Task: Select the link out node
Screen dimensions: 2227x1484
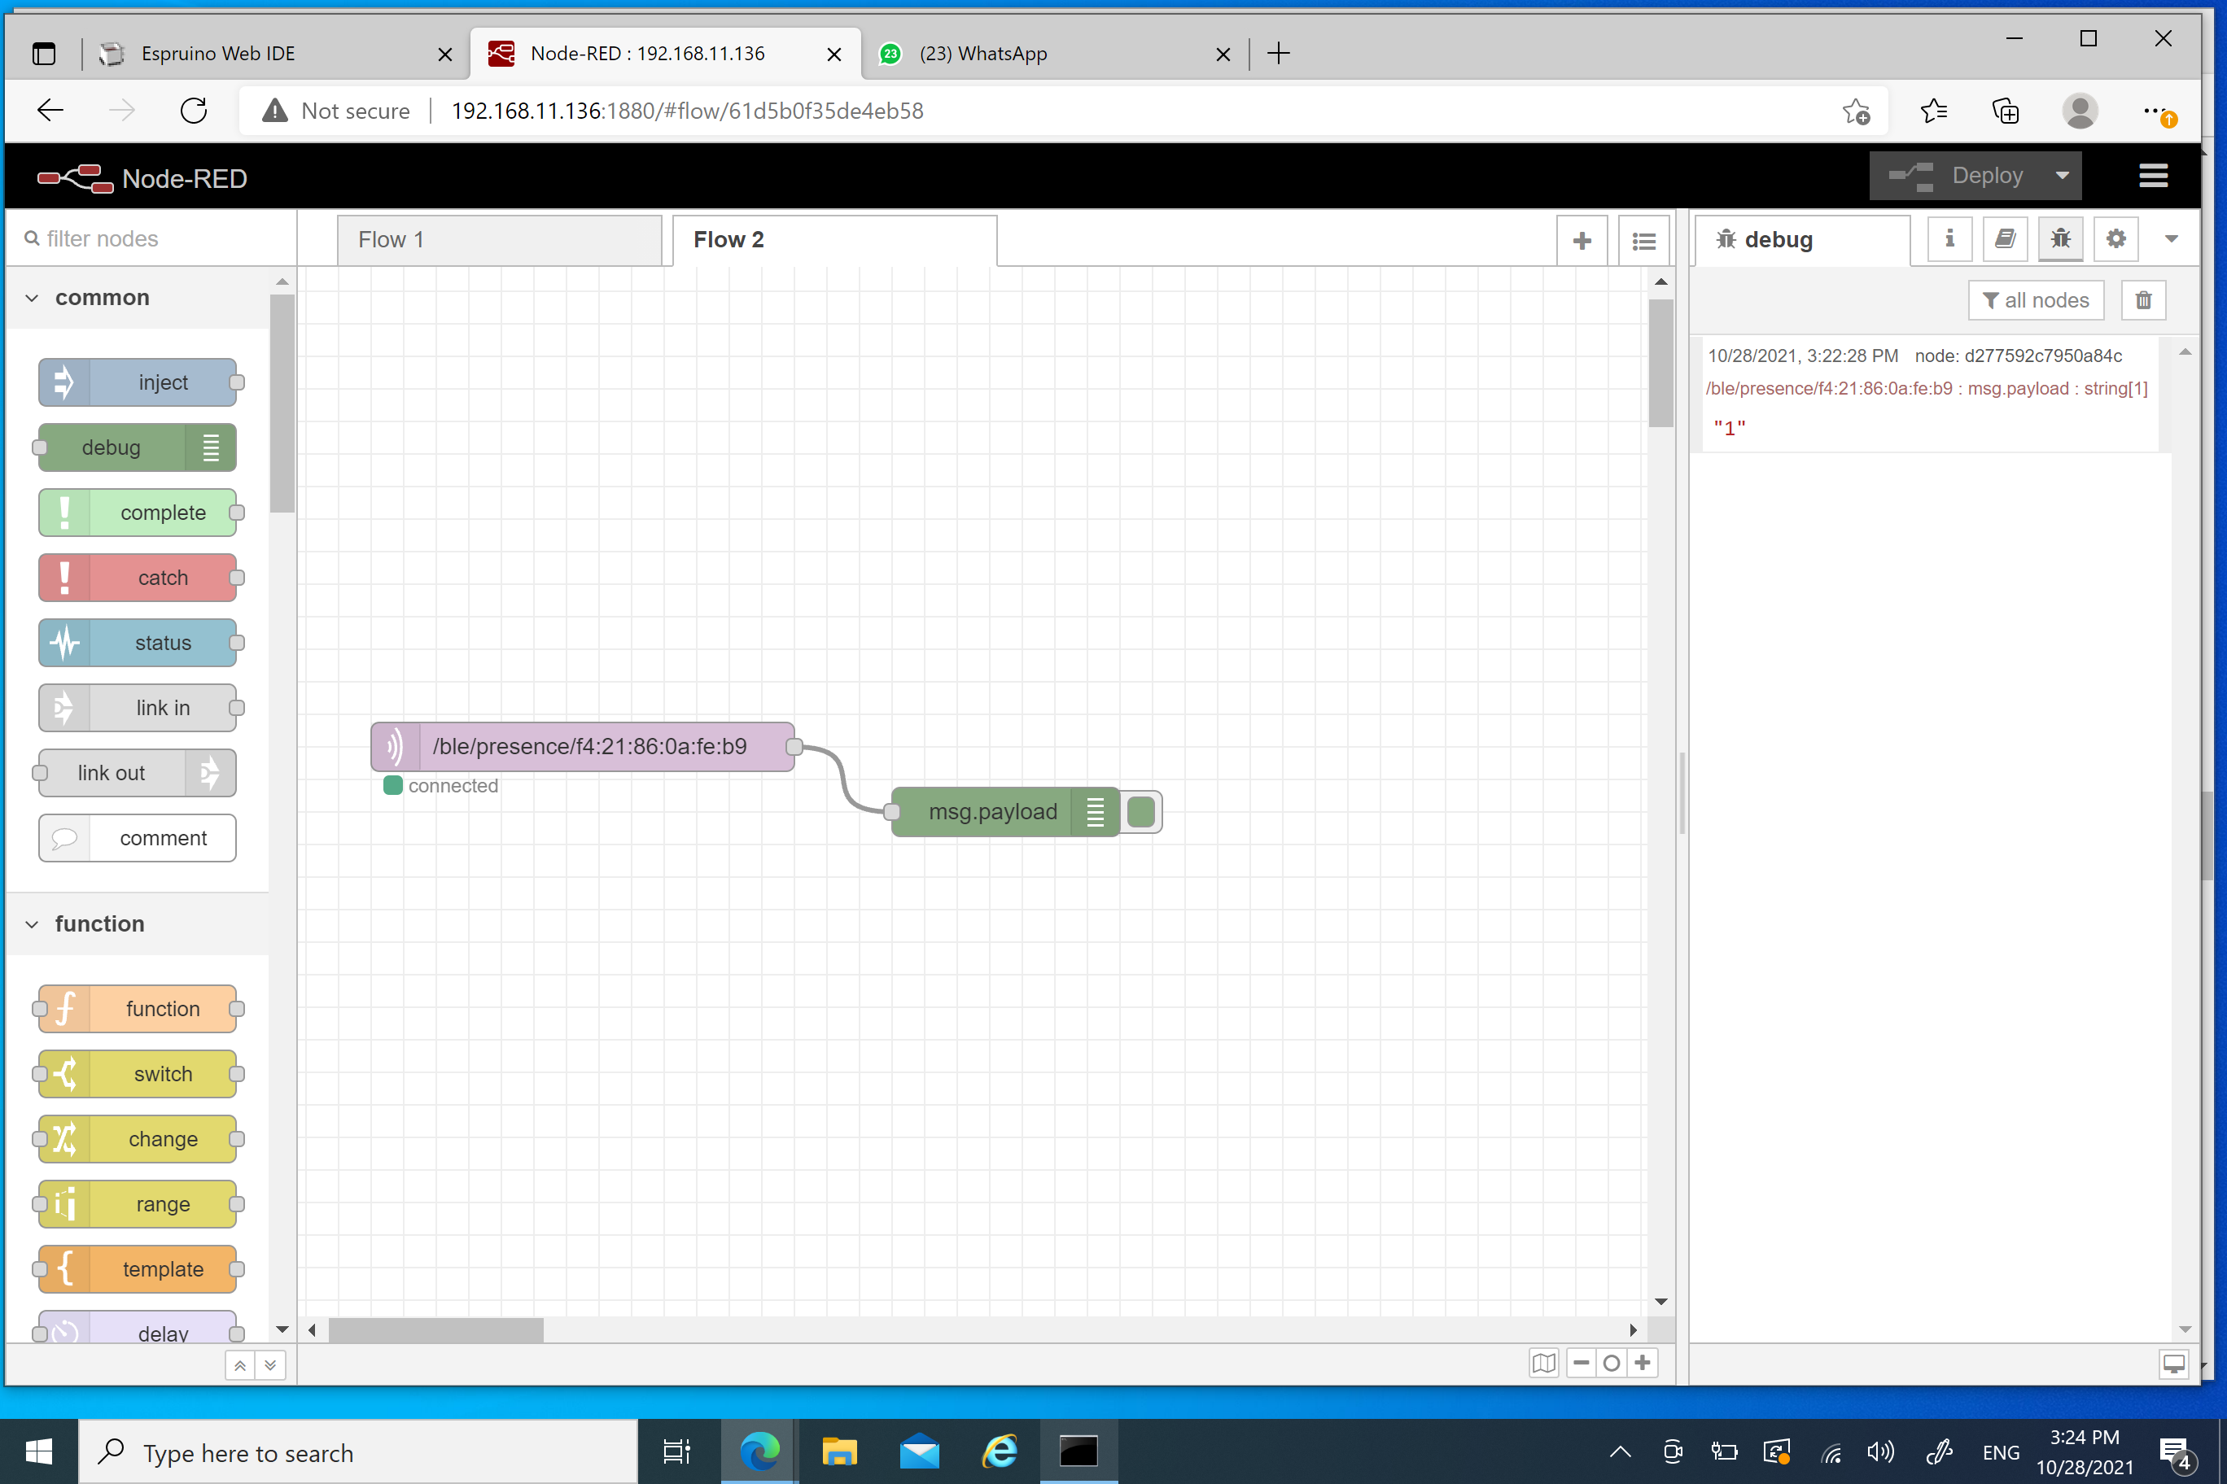Action: pyautogui.click(x=138, y=773)
